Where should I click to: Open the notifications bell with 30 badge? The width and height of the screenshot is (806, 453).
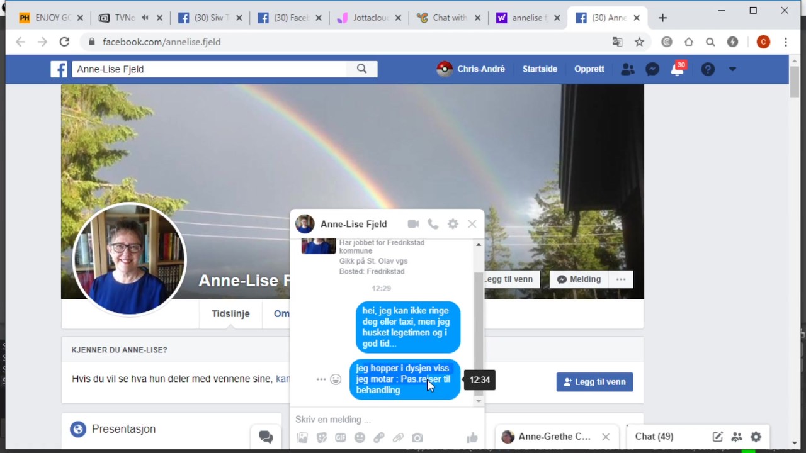point(677,69)
